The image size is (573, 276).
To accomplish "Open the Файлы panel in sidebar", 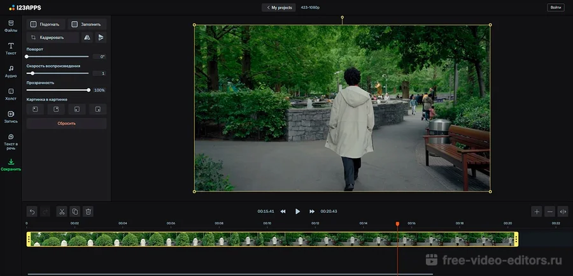I will click(x=11, y=26).
